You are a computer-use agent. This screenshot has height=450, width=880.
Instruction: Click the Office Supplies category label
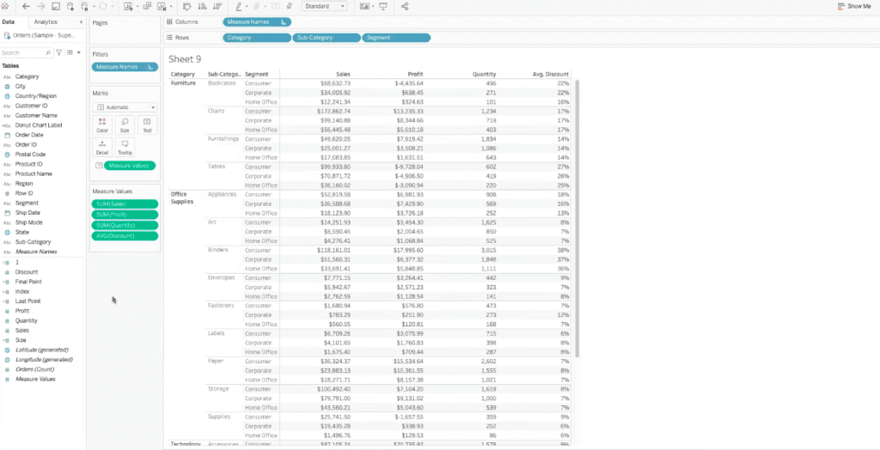[182, 198]
